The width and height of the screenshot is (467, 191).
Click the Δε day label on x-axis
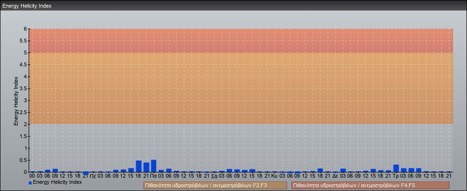tap(335, 176)
